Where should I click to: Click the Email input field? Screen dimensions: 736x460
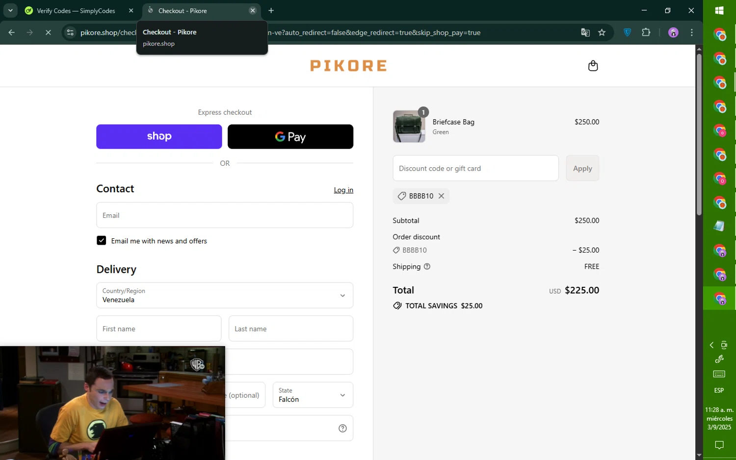point(225,215)
